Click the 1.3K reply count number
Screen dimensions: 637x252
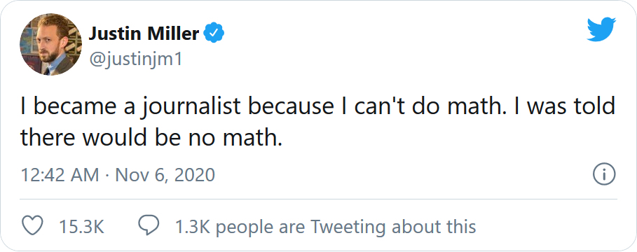coord(192,226)
